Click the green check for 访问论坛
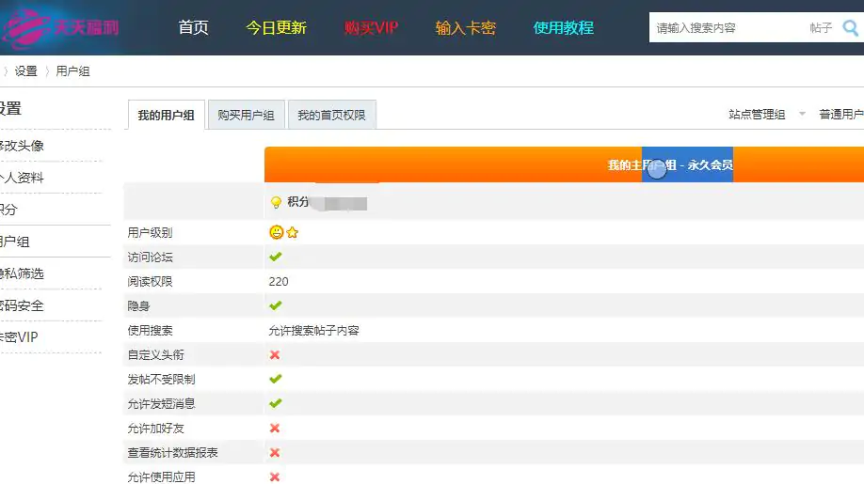Image resolution: width=864 pixels, height=484 pixels. pos(276,257)
